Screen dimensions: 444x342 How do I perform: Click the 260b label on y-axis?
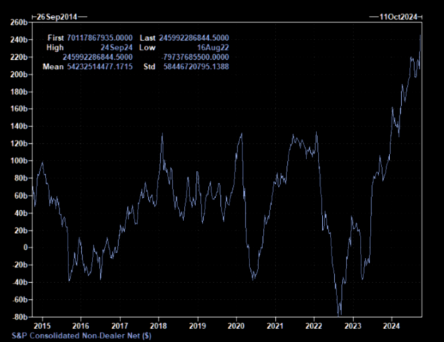19,23
